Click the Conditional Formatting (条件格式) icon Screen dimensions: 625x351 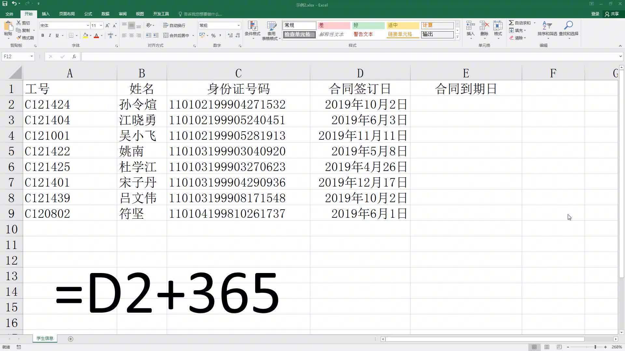coord(252,26)
